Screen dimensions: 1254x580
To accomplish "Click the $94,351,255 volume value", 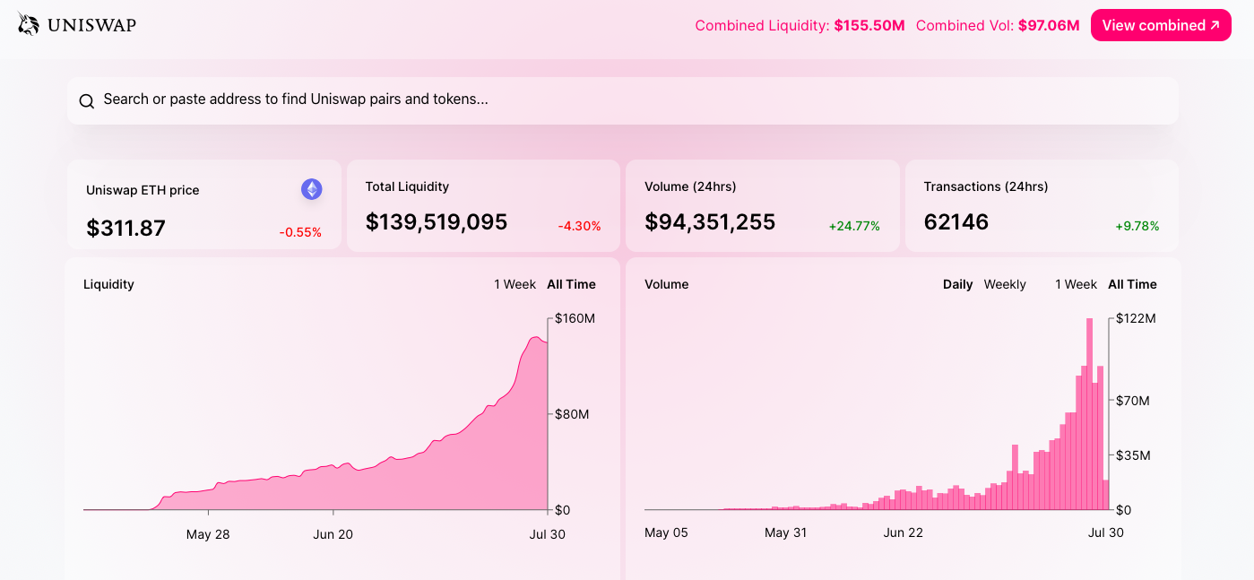I will (710, 221).
